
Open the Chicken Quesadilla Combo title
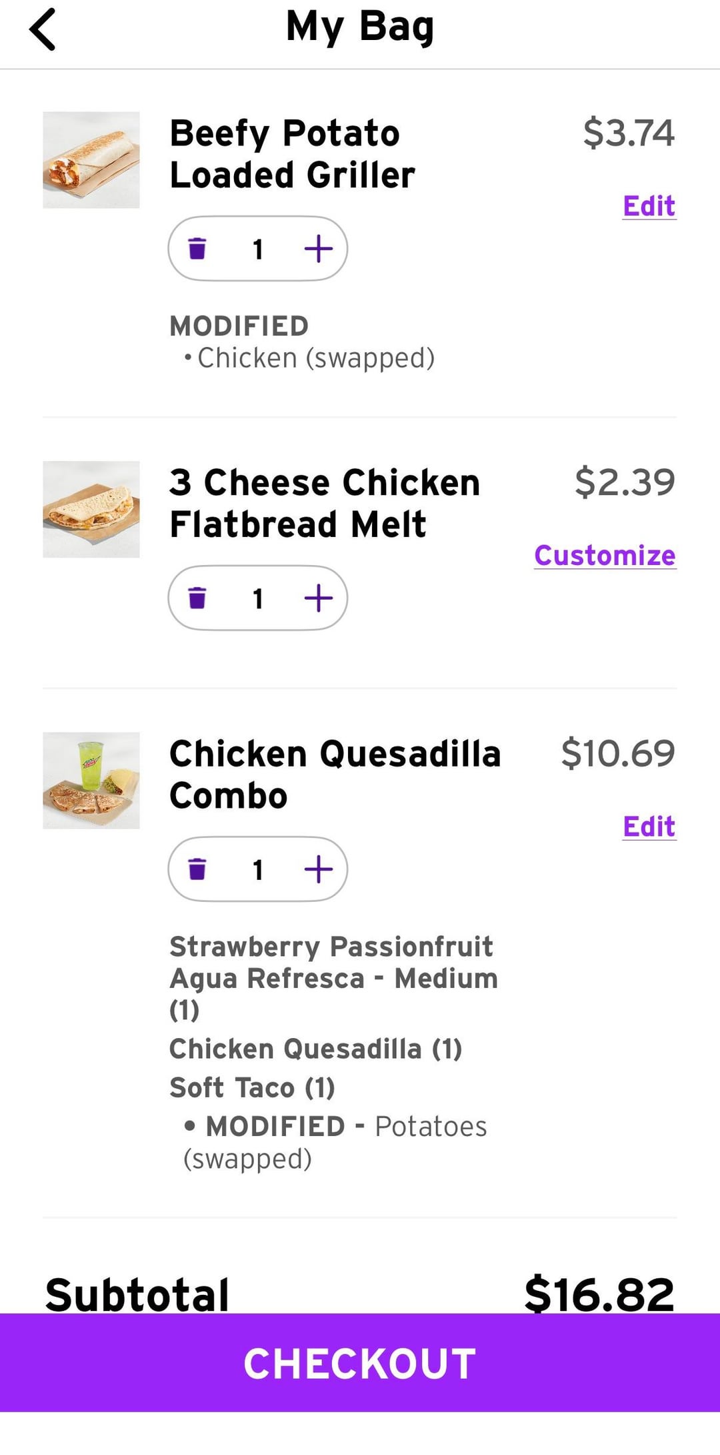335,775
